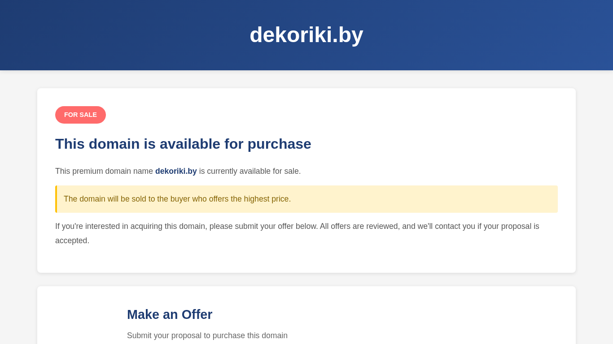613x344 pixels.
Task: Click the 'This premium domain name' text
Action: tap(104, 171)
